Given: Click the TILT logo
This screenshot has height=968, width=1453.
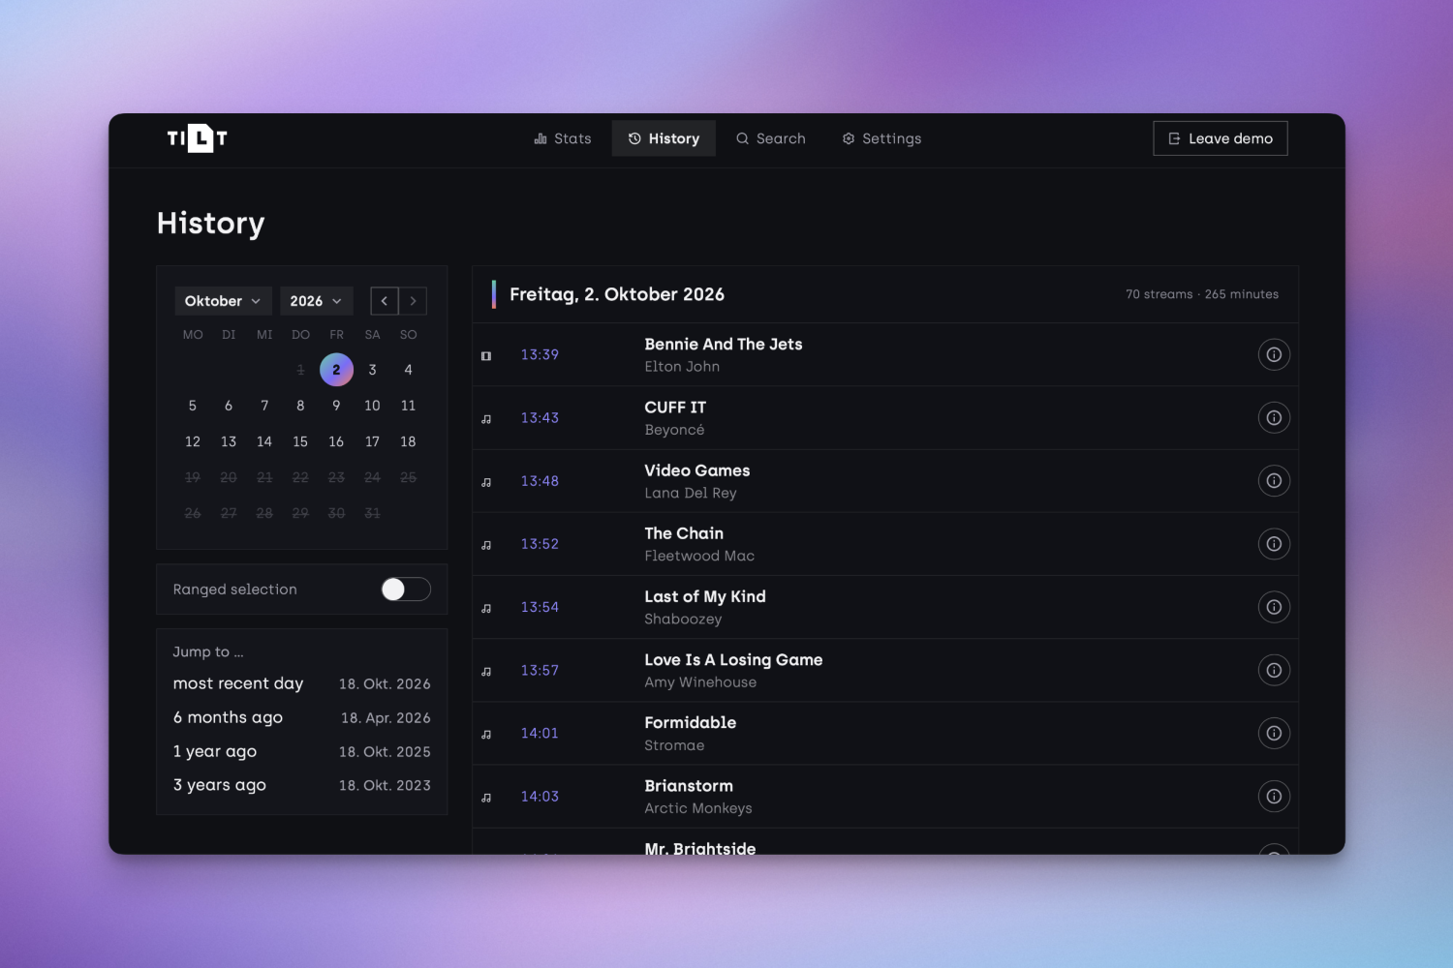Looking at the screenshot, I should tap(197, 138).
